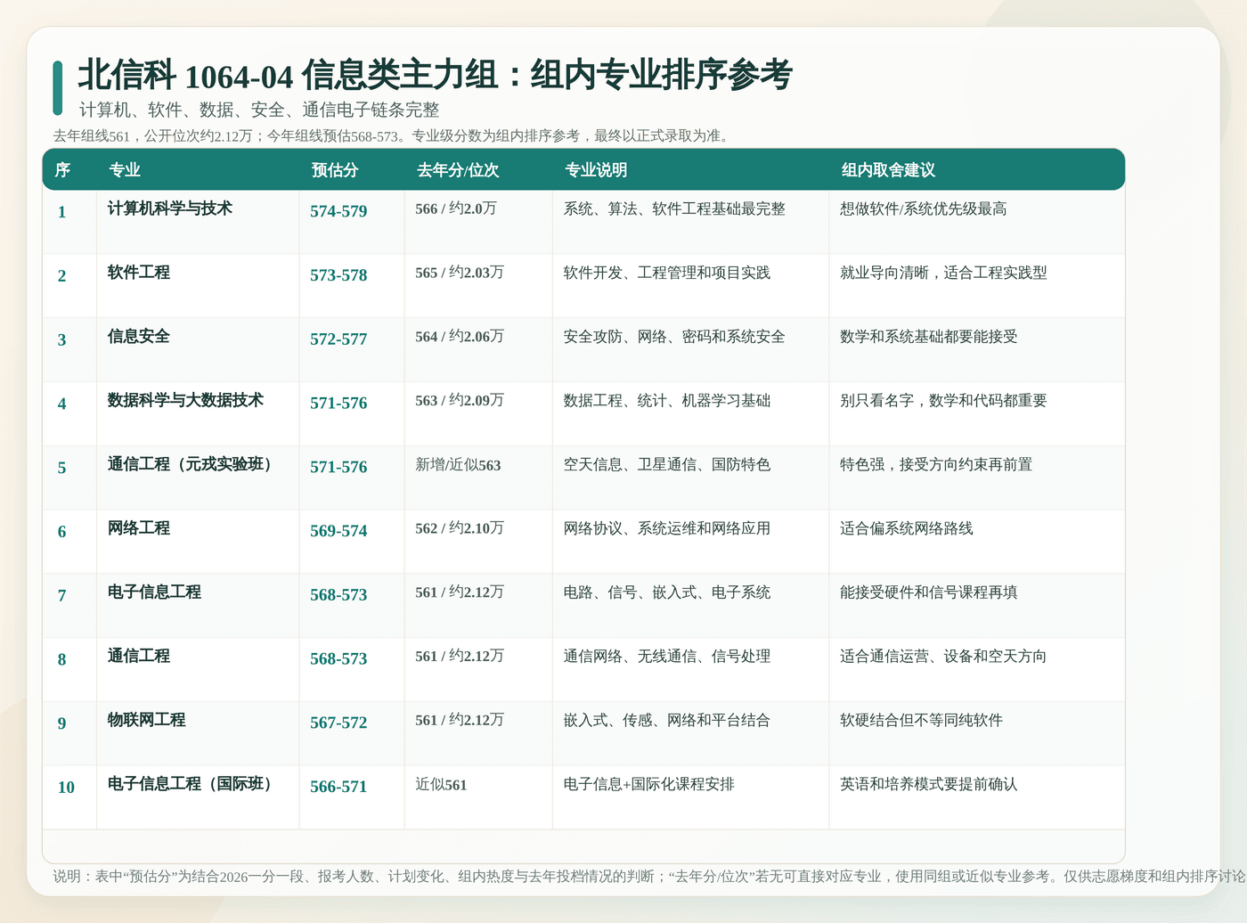Click description 电路、信号、嵌入式、电子系统
Viewport: 1247px width, 923px height.
667,592
